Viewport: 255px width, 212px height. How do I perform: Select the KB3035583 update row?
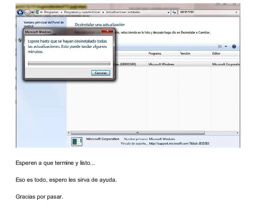point(177,64)
